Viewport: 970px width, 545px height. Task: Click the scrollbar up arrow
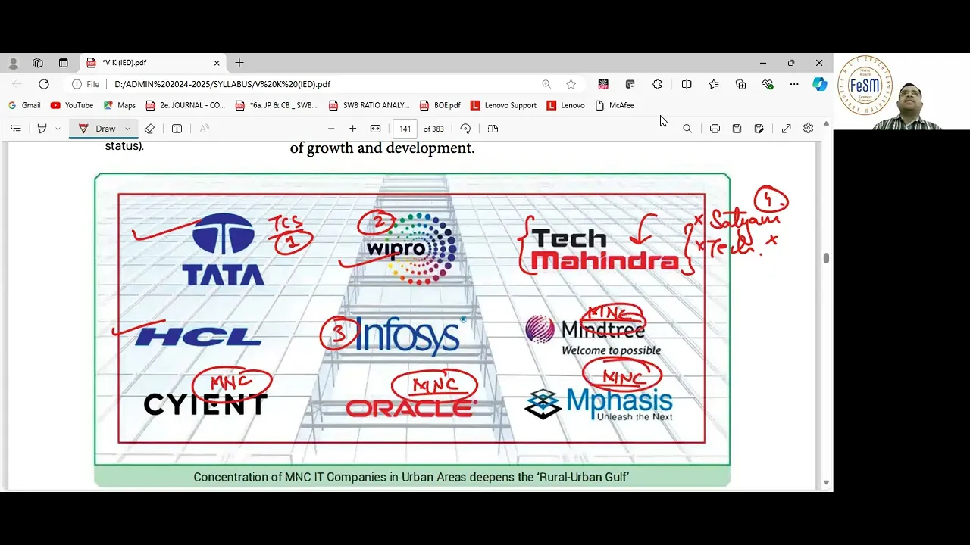pos(826,123)
